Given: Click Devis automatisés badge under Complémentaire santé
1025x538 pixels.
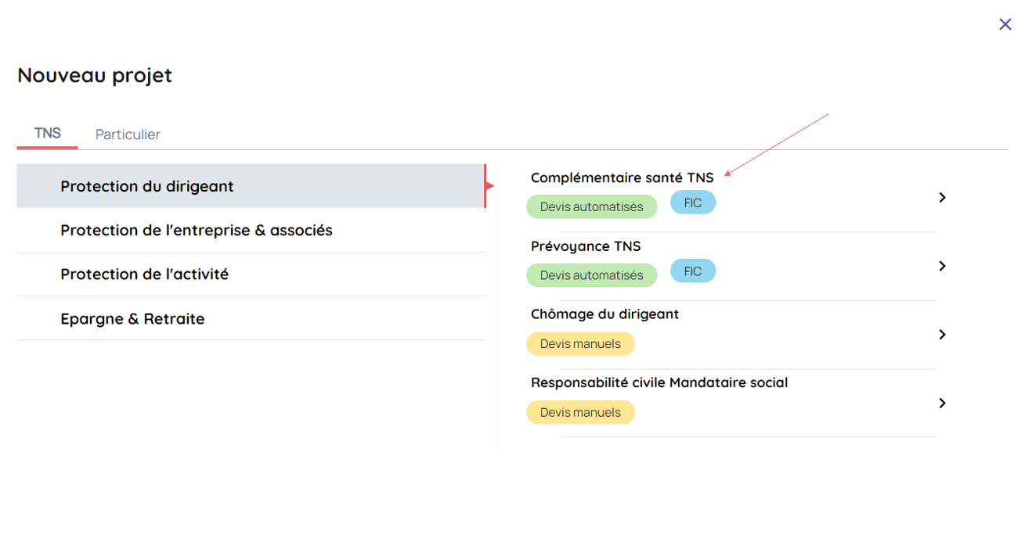Looking at the screenshot, I should point(591,207).
